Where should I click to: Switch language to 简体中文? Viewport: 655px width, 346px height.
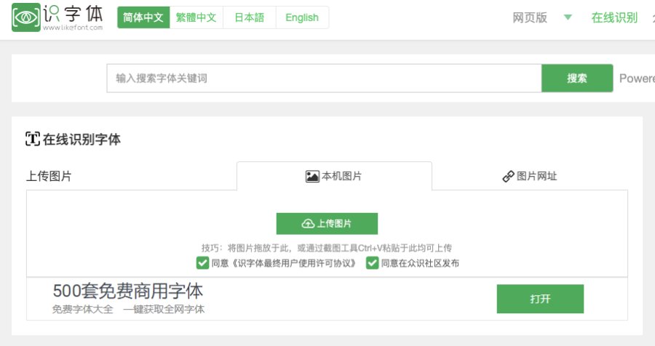[143, 17]
